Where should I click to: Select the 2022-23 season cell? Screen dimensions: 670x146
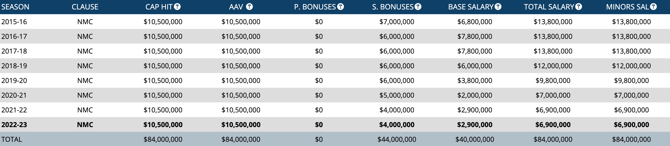pos(14,124)
